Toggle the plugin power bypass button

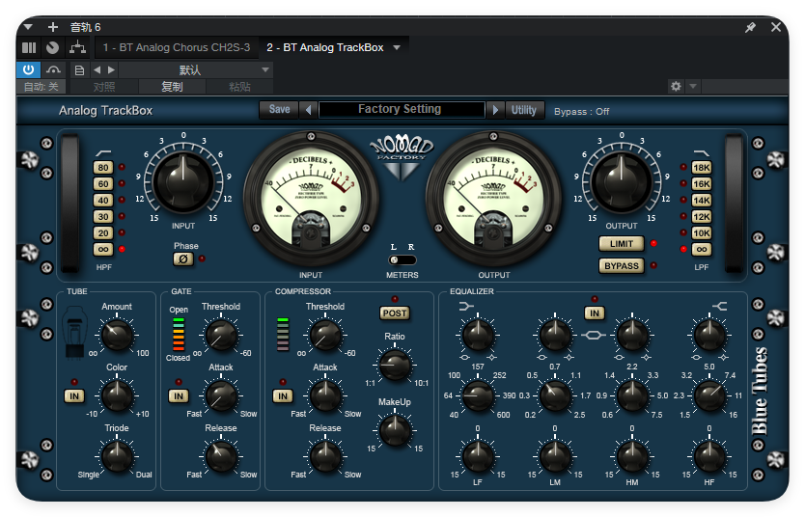pyautogui.click(x=28, y=69)
